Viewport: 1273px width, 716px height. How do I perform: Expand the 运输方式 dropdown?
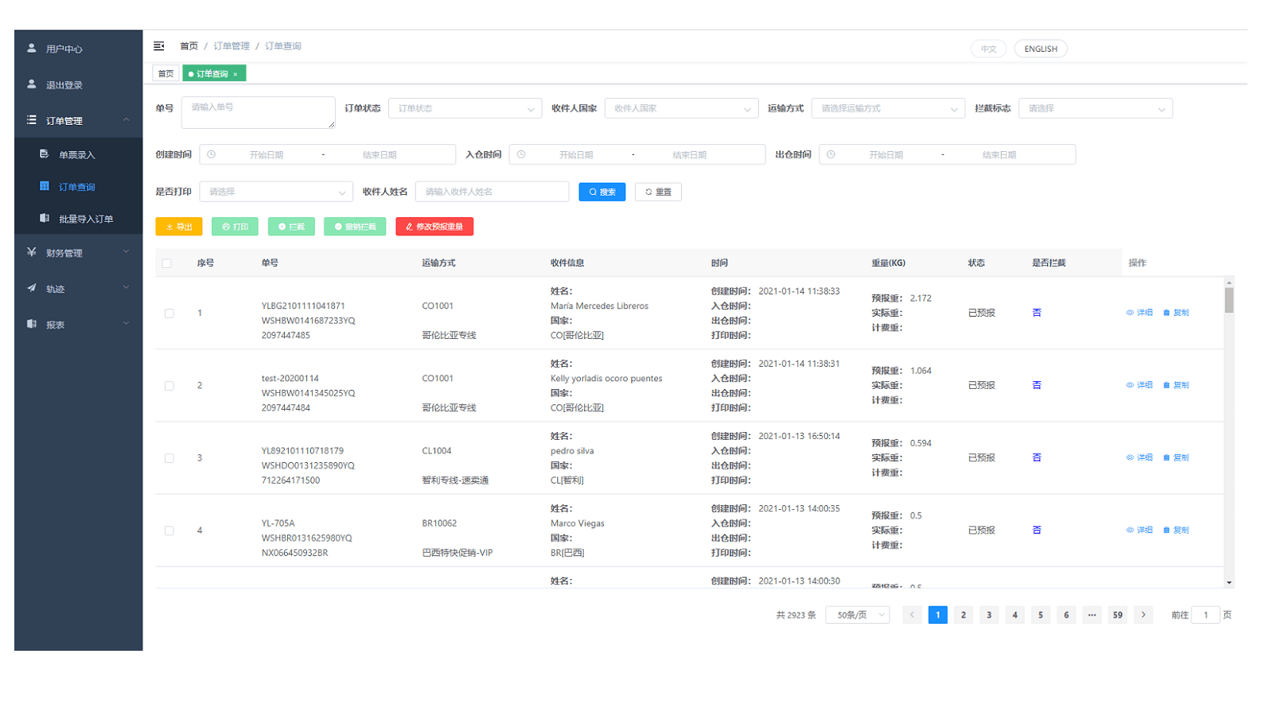(887, 108)
